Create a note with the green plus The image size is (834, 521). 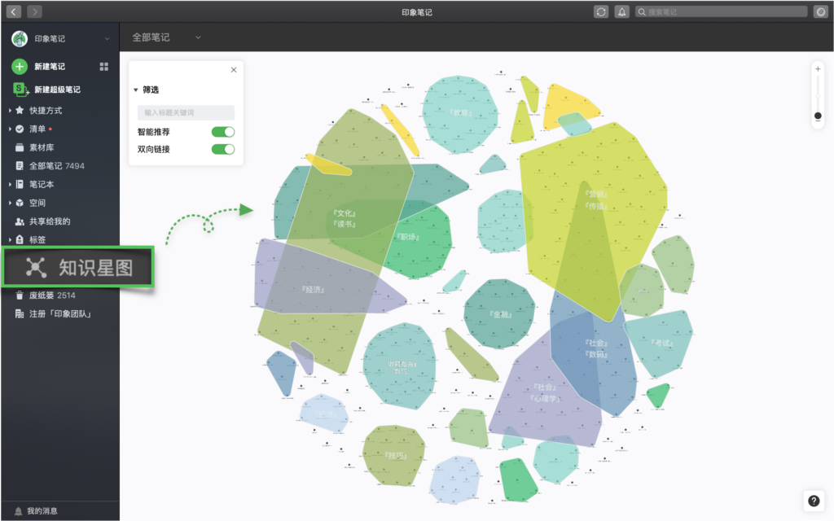pos(20,67)
